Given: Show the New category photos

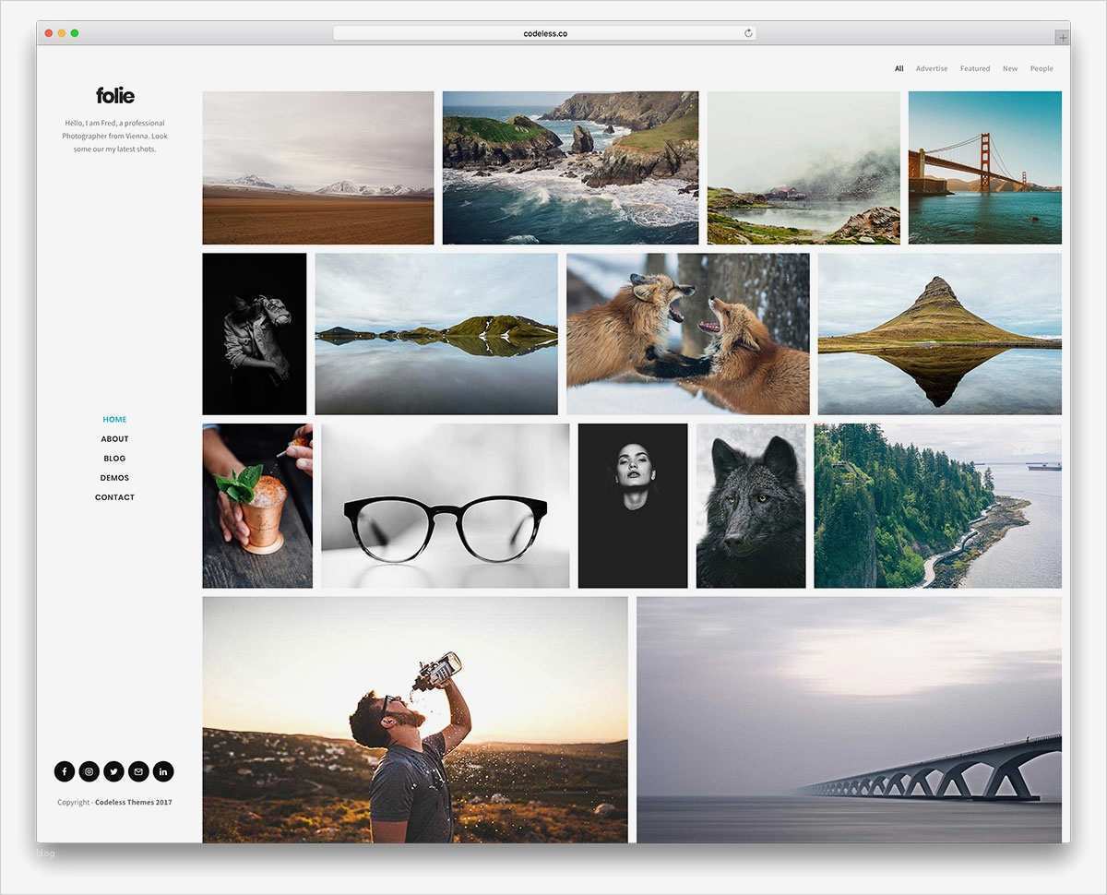Looking at the screenshot, I should coord(1010,68).
